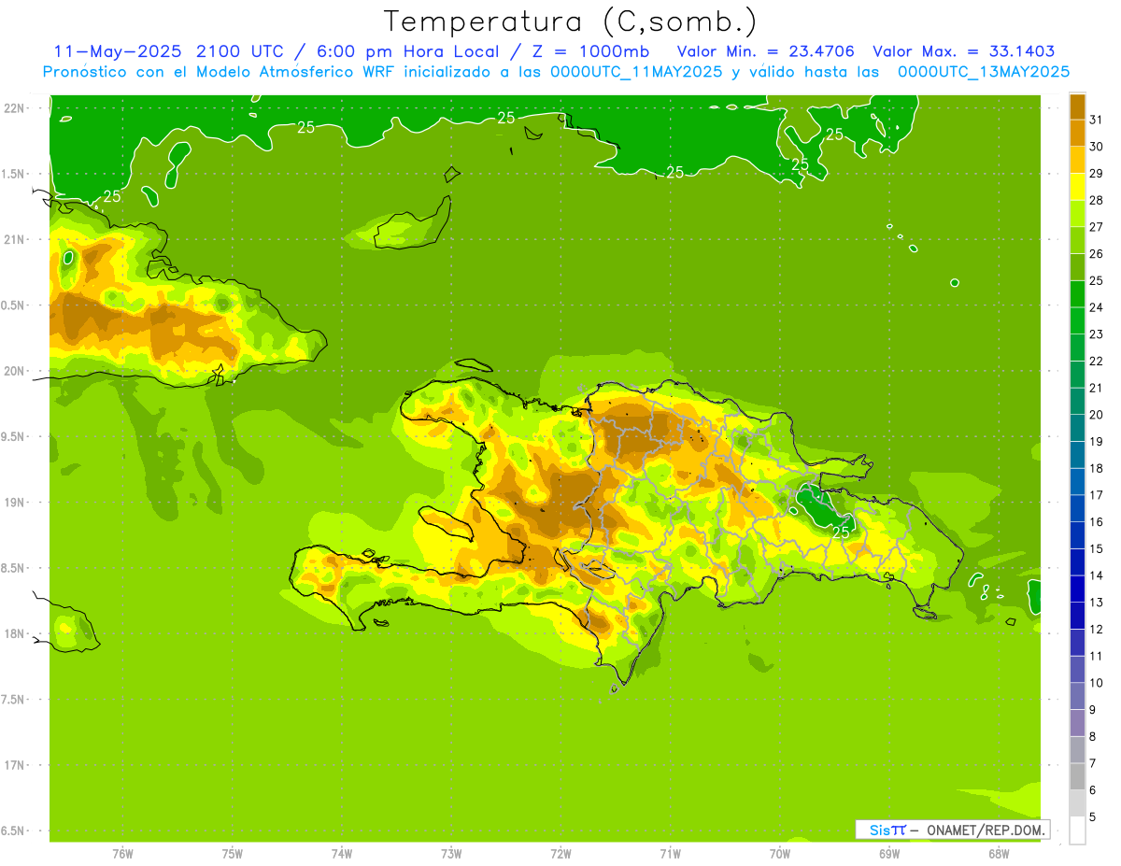Click the init time '0000UTC_11MAY2025'

(636, 72)
